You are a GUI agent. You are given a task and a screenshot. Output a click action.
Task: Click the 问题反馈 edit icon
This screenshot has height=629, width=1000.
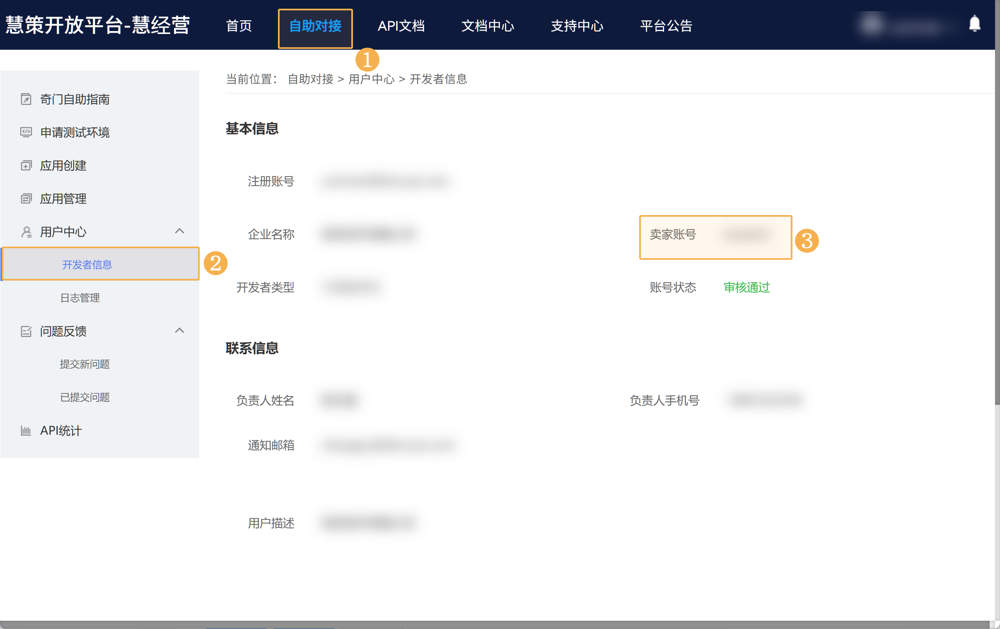click(26, 331)
